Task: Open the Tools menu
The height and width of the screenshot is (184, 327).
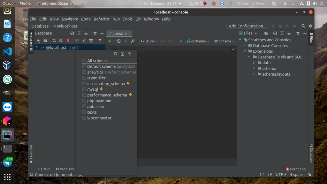Action: point(127,19)
